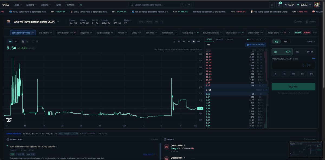Open the 'view market' link
Viewport: 325px width, 160px height.
tap(150, 154)
